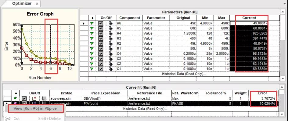Click the lock icon in the C2 row

click(x=110, y=64)
